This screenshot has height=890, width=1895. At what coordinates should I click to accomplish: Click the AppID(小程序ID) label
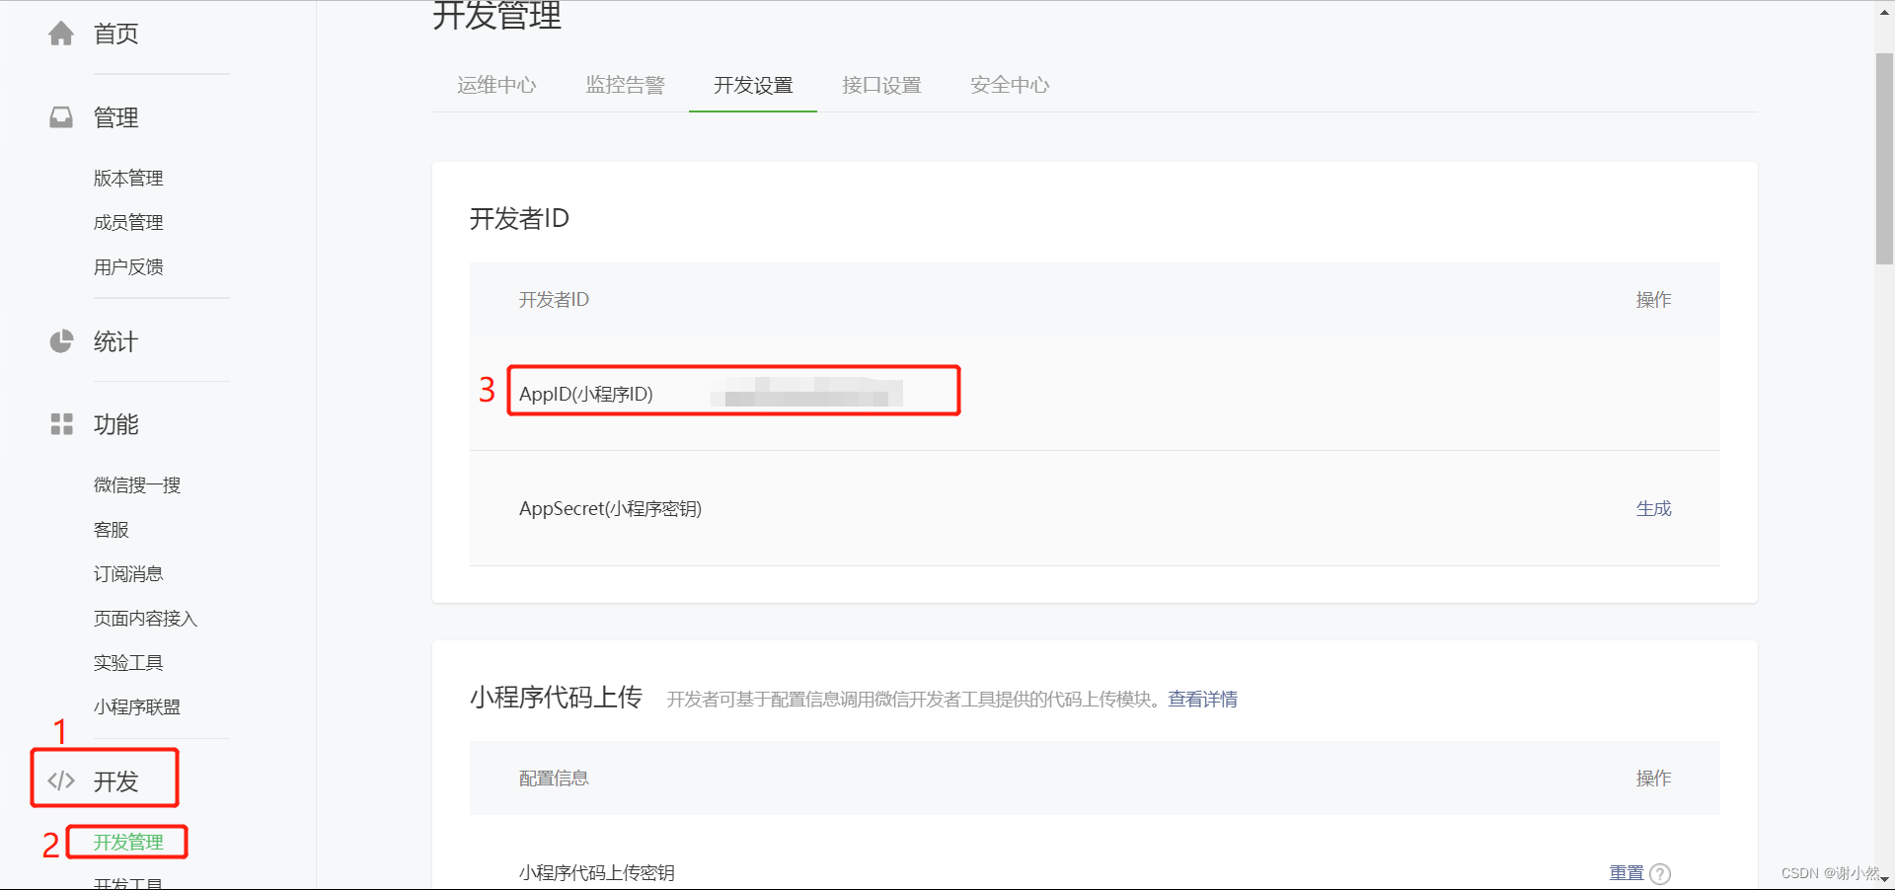click(586, 394)
